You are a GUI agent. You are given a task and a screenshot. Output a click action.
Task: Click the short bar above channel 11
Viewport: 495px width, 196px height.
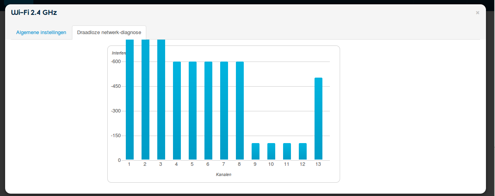tap(287, 152)
